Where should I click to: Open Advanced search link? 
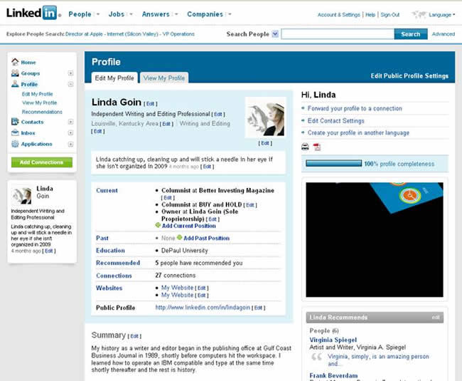(444, 34)
